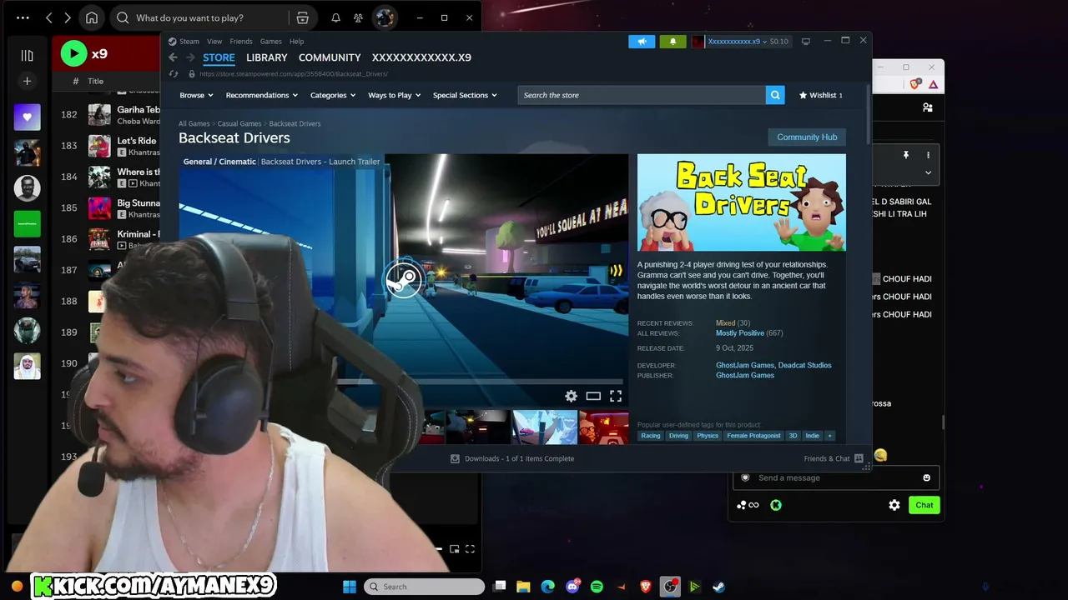Open Deadcat Studios developer link
This screenshot has height=600, width=1068.
click(x=806, y=365)
